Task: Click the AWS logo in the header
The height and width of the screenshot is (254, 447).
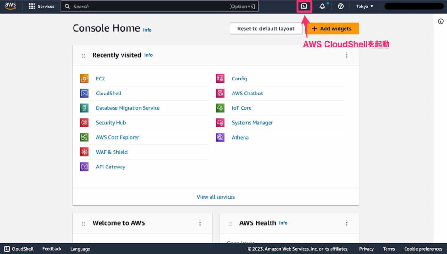Action: (x=11, y=6)
